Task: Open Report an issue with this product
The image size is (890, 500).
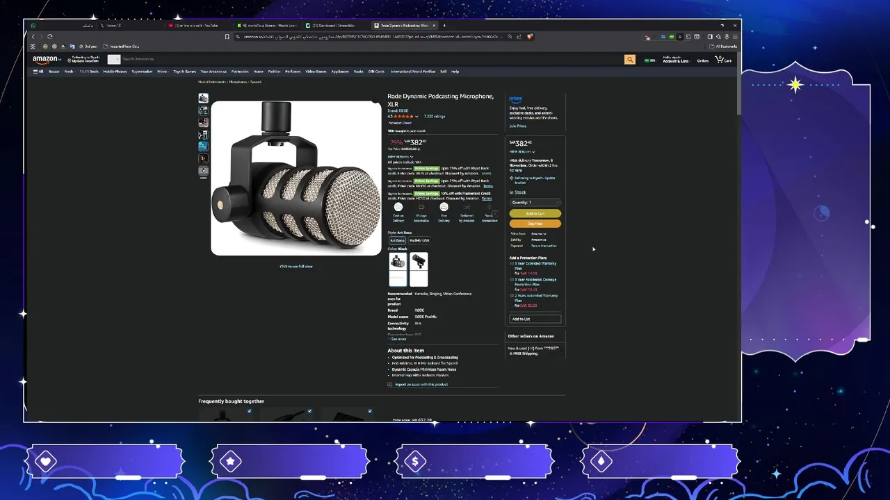Action: (x=421, y=384)
